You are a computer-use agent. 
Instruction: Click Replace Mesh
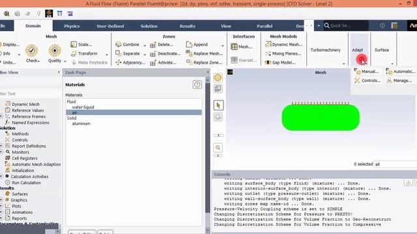click(204, 53)
